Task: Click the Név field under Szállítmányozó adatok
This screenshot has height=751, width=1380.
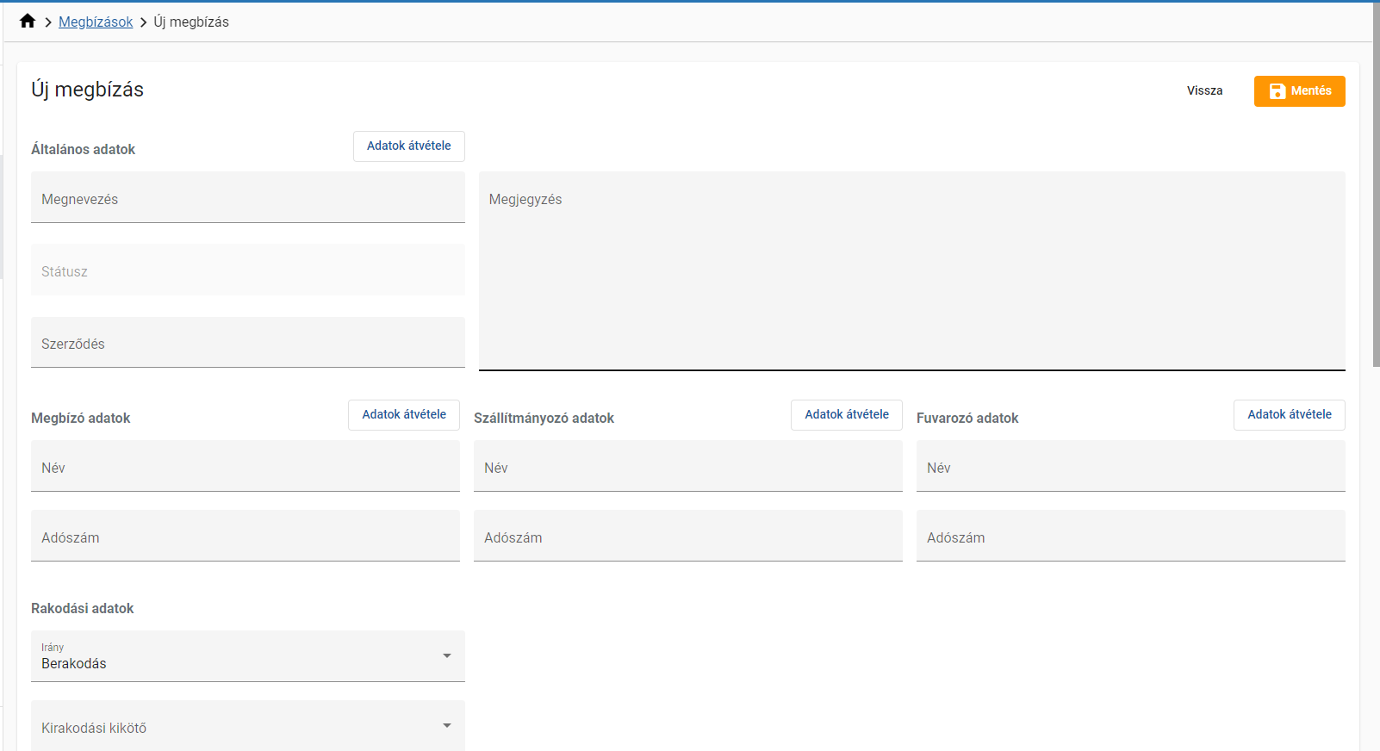Action: 687,467
